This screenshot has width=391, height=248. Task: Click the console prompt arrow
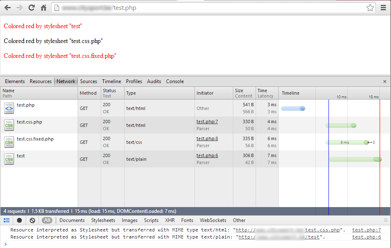point(5,244)
